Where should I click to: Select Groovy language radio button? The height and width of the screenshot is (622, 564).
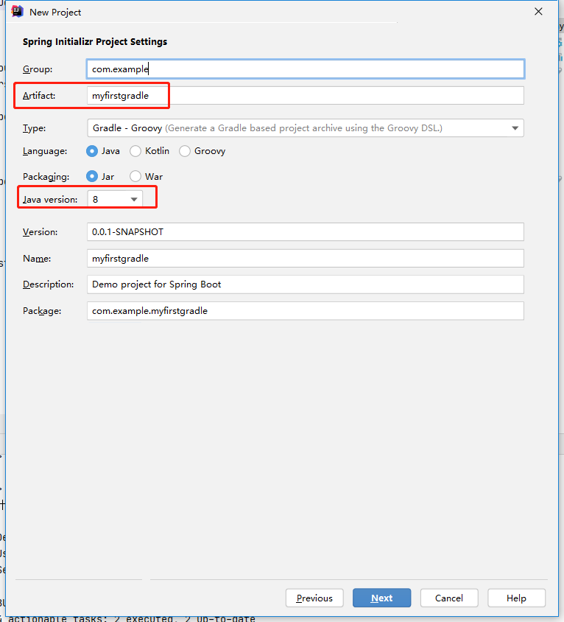pyautogui.click(x=185, y=151)
